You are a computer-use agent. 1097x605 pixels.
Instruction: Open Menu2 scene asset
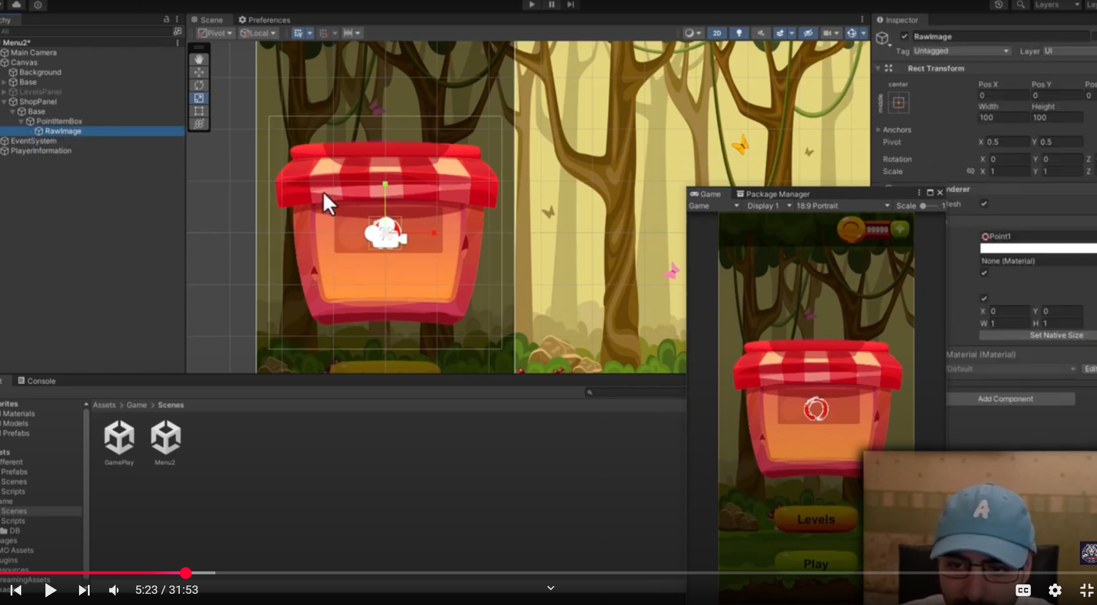165,442
